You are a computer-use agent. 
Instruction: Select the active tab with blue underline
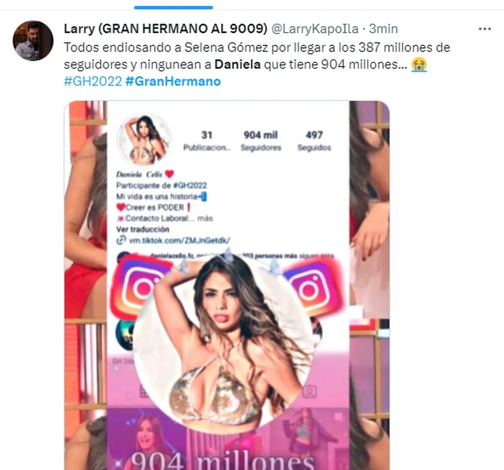(x=173, y=7)
